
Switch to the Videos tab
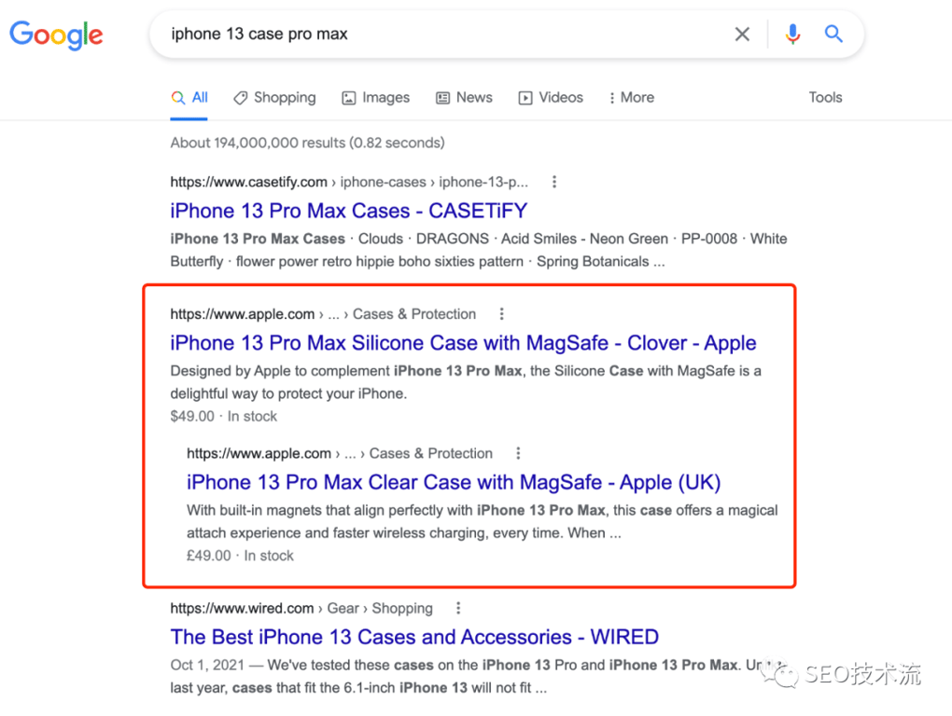(x=551, y=98)
